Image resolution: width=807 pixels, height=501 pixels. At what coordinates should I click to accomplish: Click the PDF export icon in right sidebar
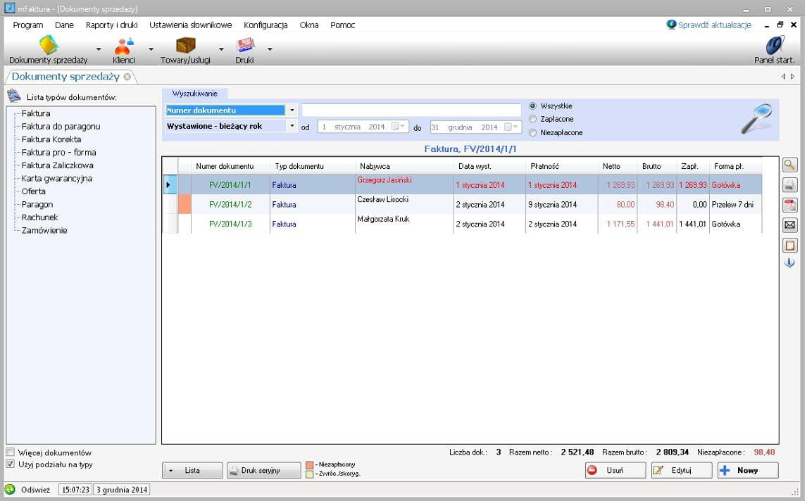click(x=790, y=205)
